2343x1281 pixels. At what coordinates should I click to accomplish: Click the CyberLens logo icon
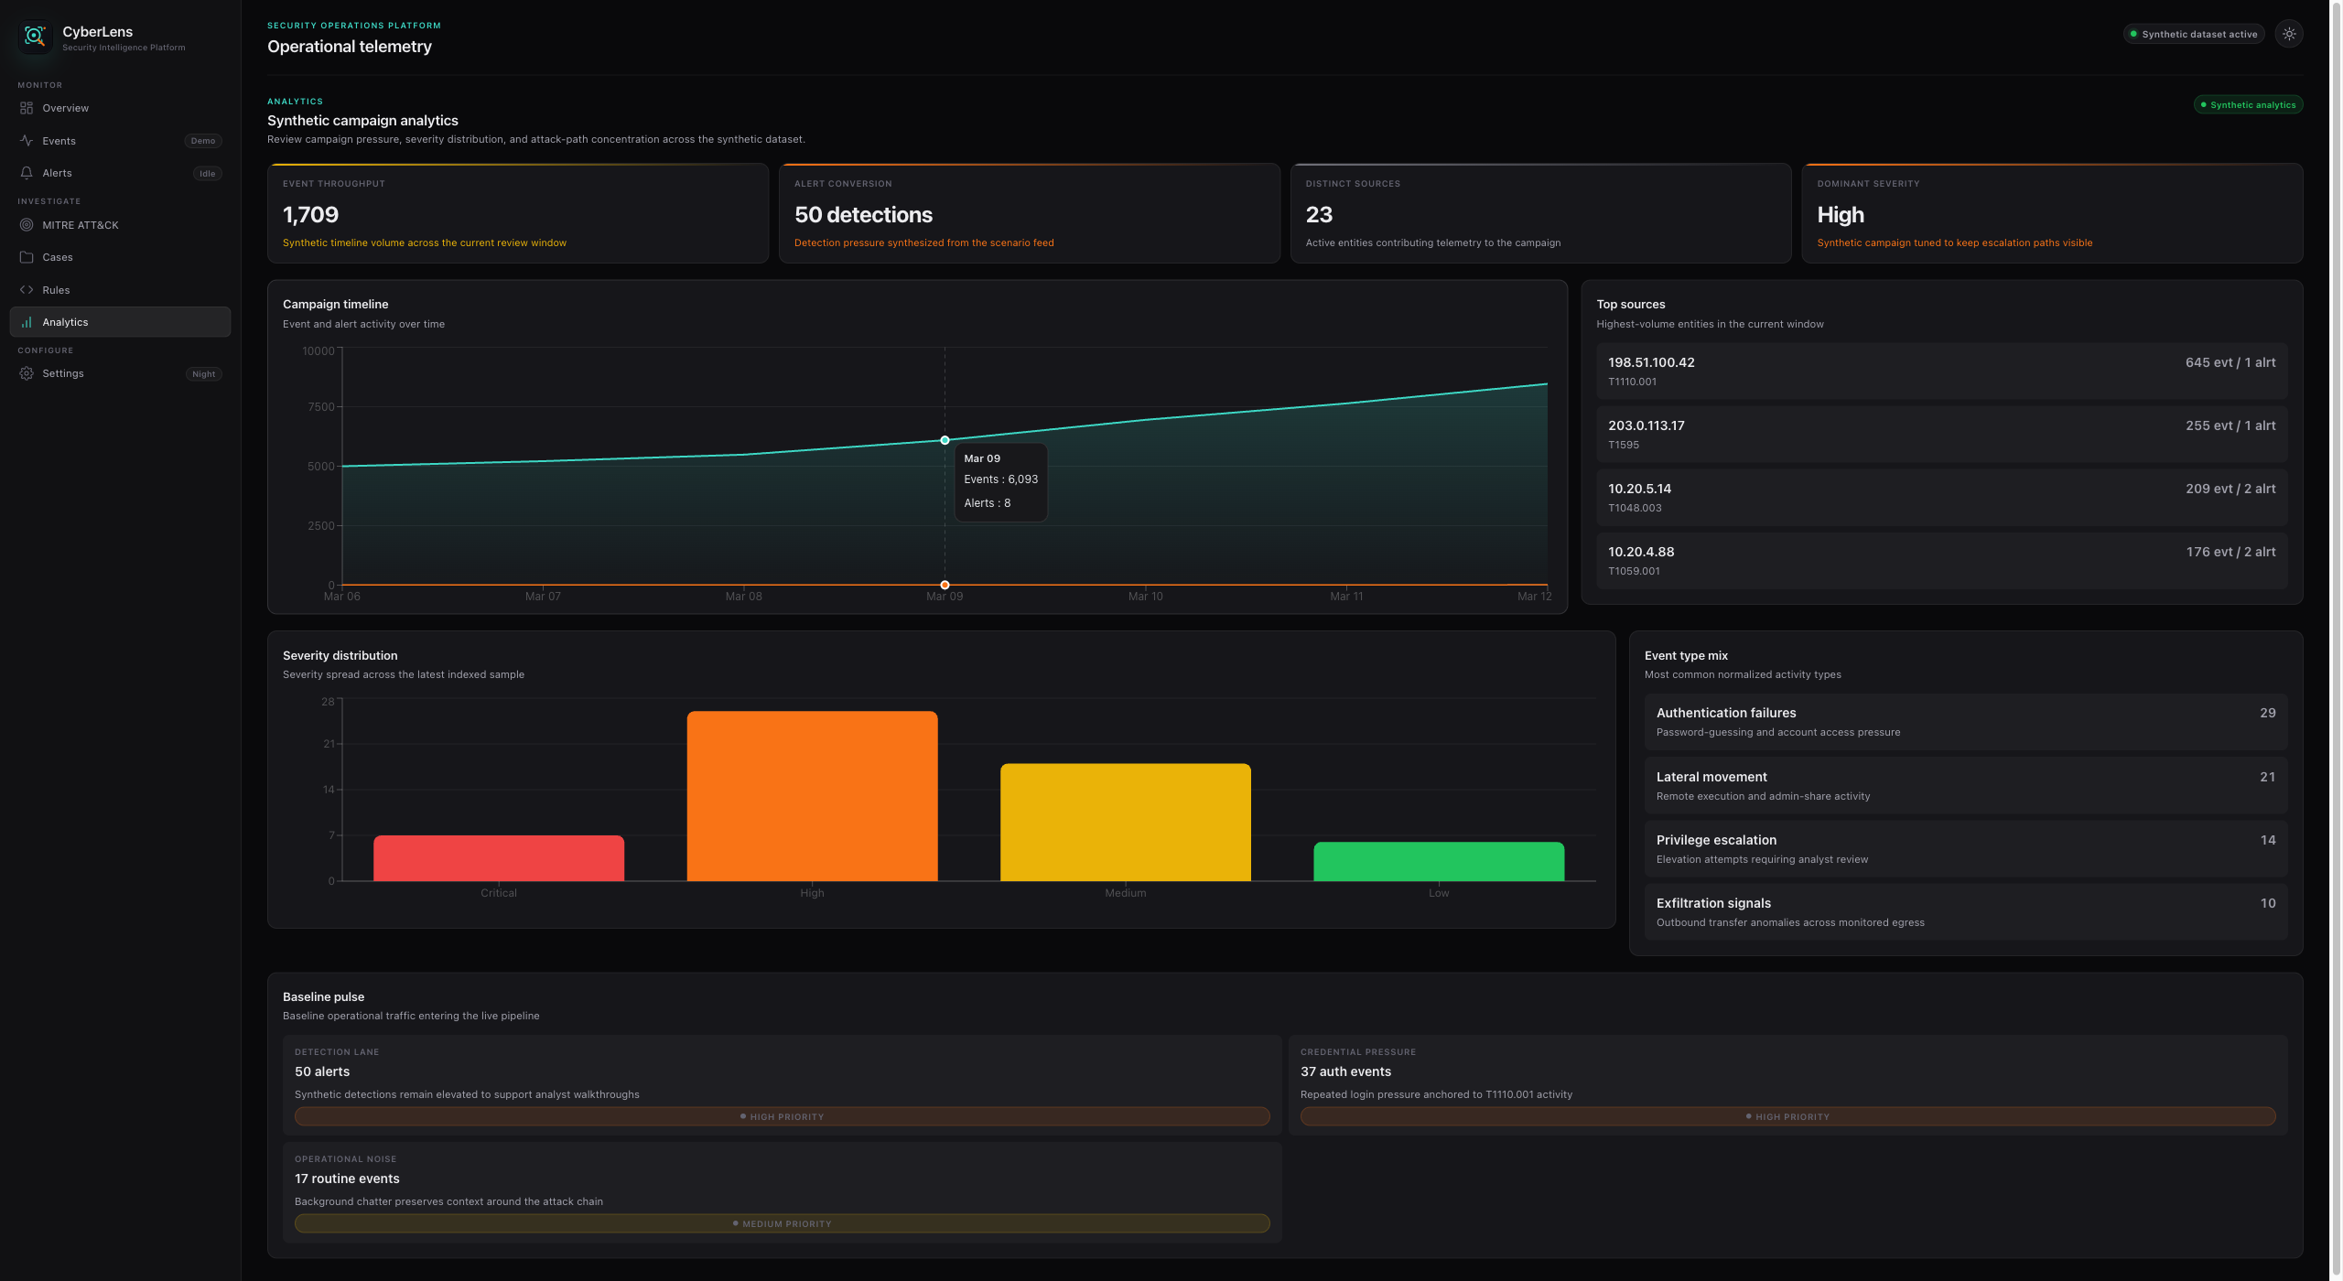(35, 37)
